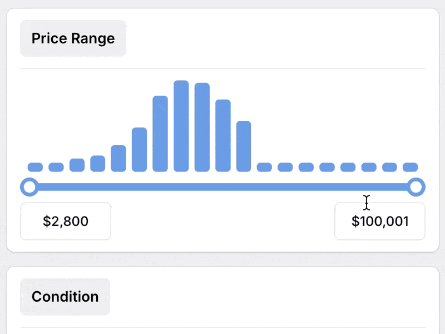Grab the minimum price slider handle
The height and width of the screenshot is (334, 445).
[x=29, y=187]
